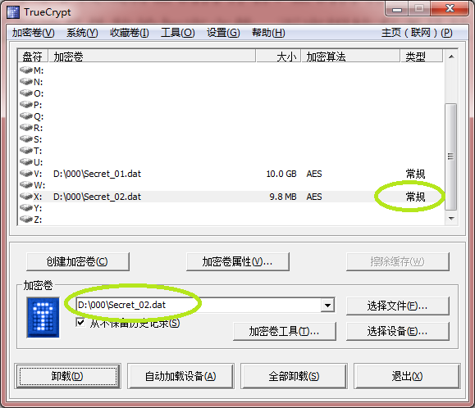Click the drive icon next to M:
This screenshot has height=408, width=475.
26,70
